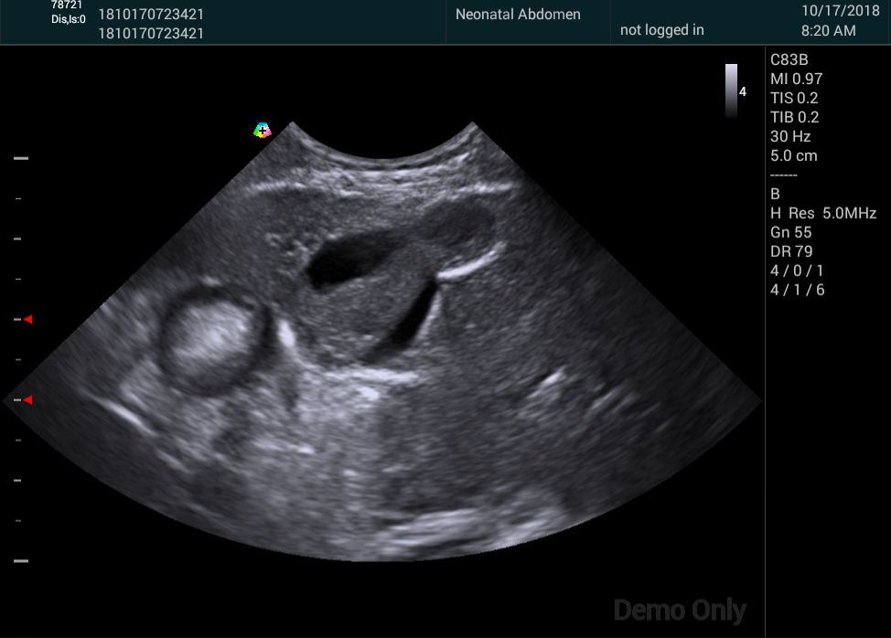Image resolution: width=891 pixels, height=638 pixels.
Task: Click the top long tick of depth ruler
Action: coord(21,158)
